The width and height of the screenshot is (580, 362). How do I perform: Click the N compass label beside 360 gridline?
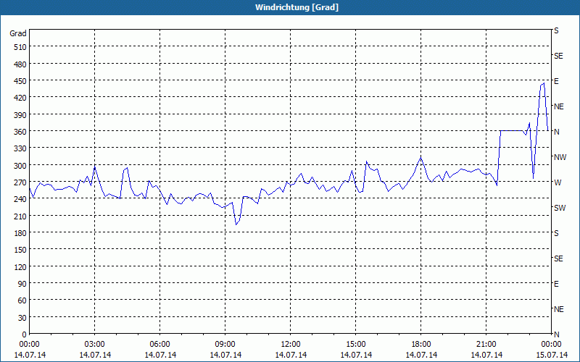(556, 132)
